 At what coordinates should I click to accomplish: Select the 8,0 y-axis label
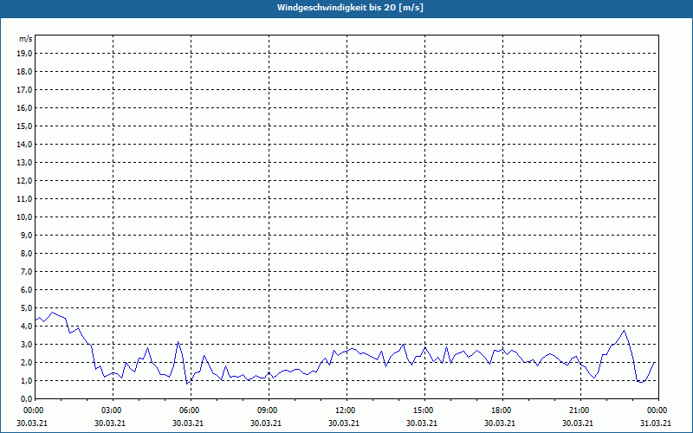click(x=26, y=253)
